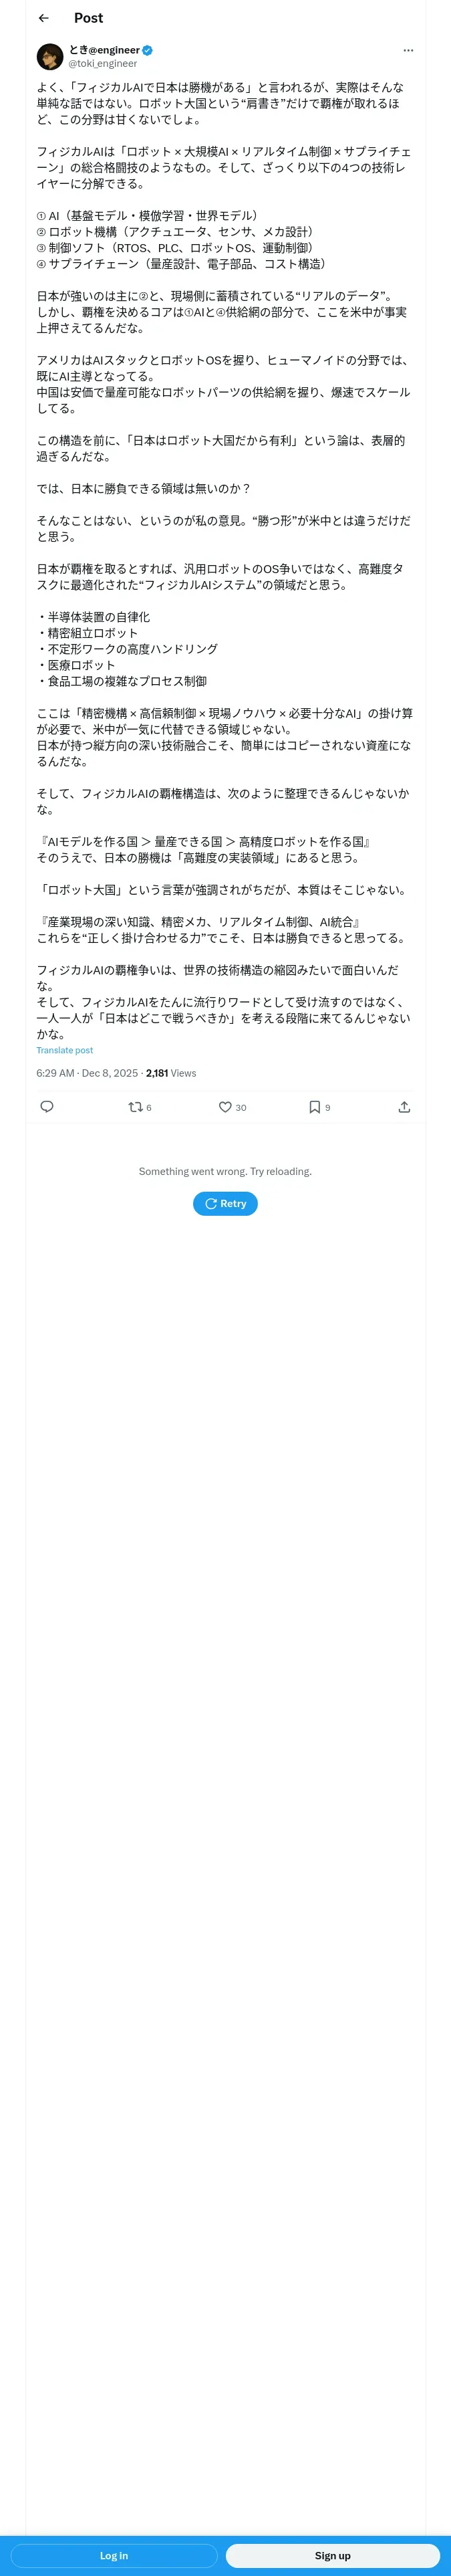Click the Sign up button

click(332, 2555)
